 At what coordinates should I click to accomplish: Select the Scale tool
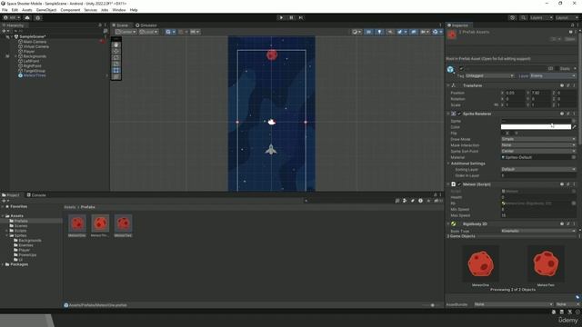pyautogui.click(x=116, y=64)
